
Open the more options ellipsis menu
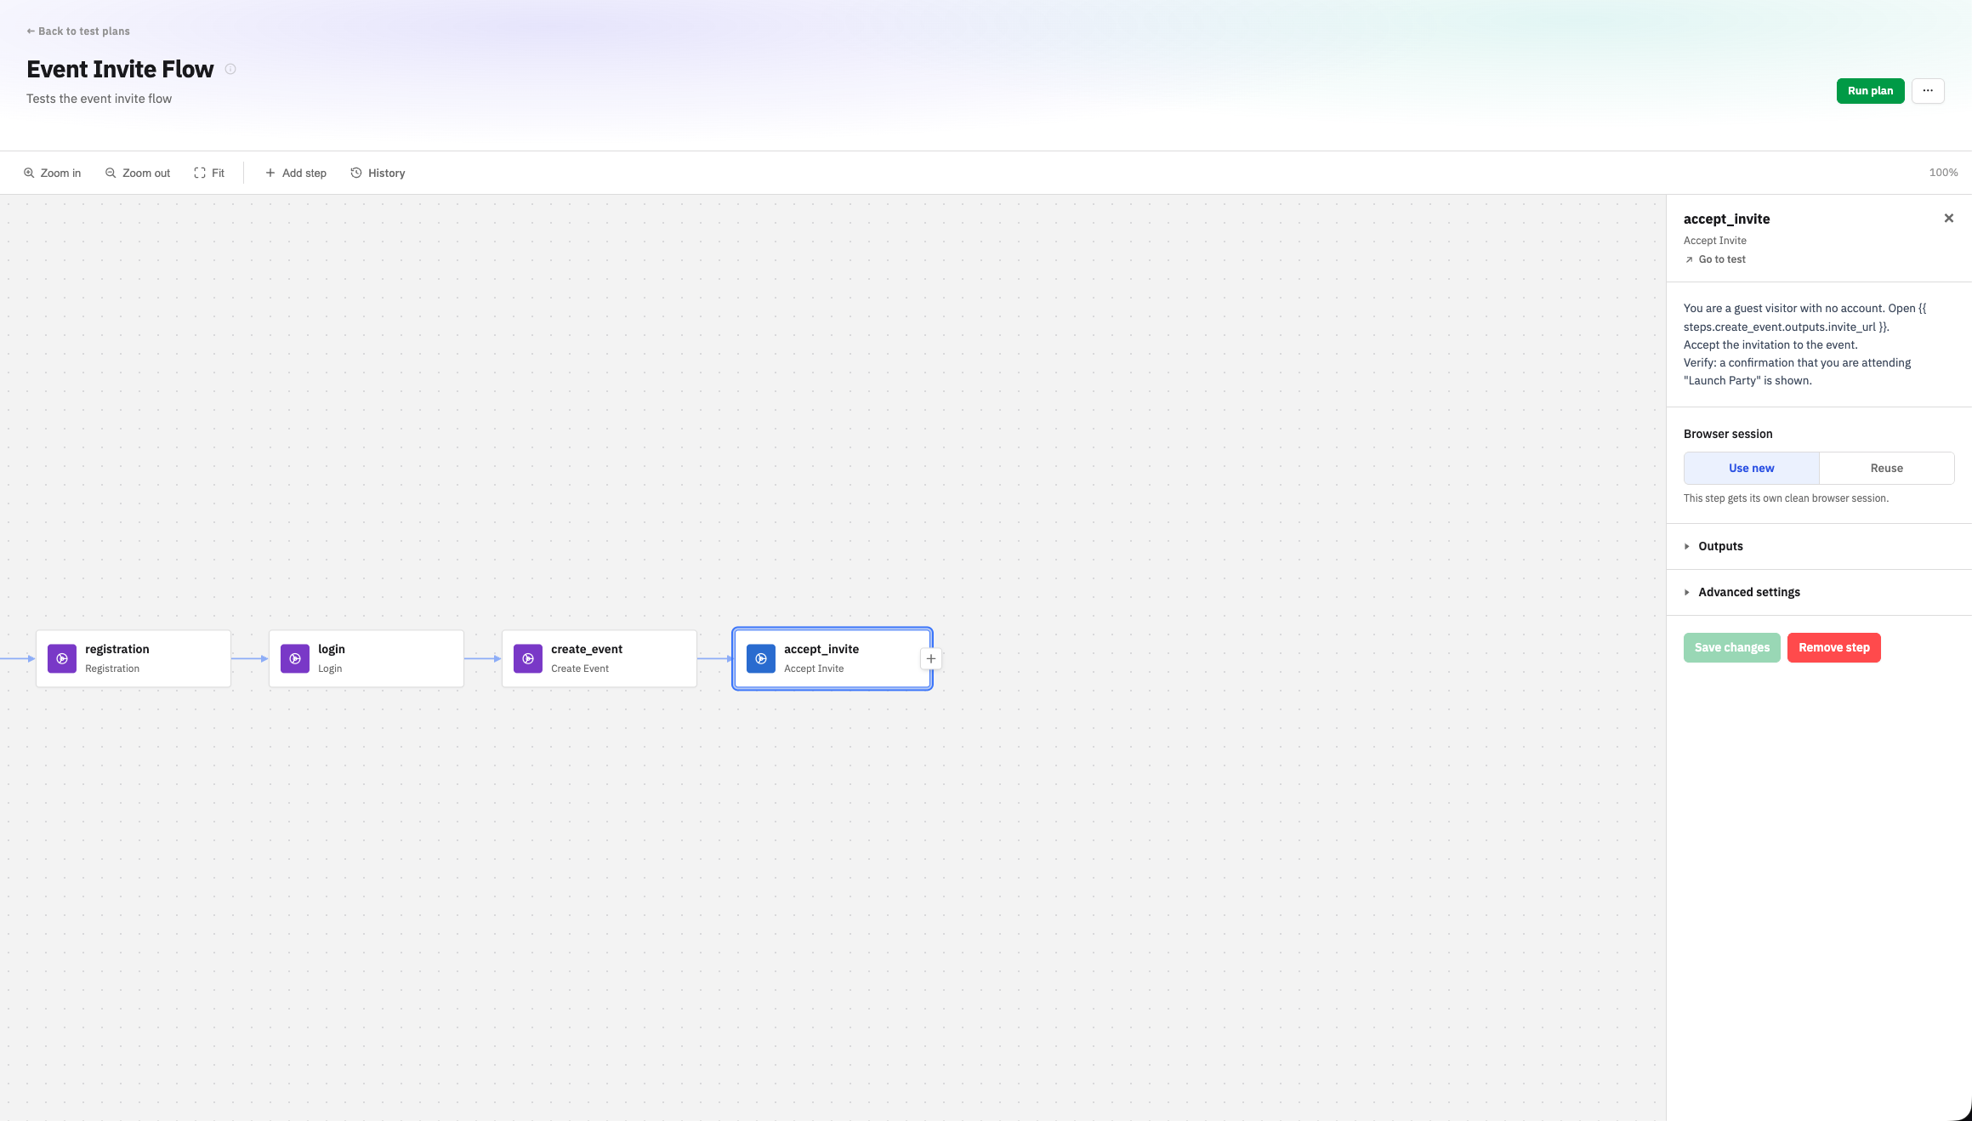point(1928,90)
